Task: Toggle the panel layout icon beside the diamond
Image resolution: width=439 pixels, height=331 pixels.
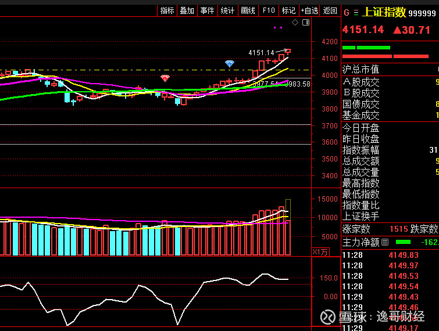Action: 304,22
